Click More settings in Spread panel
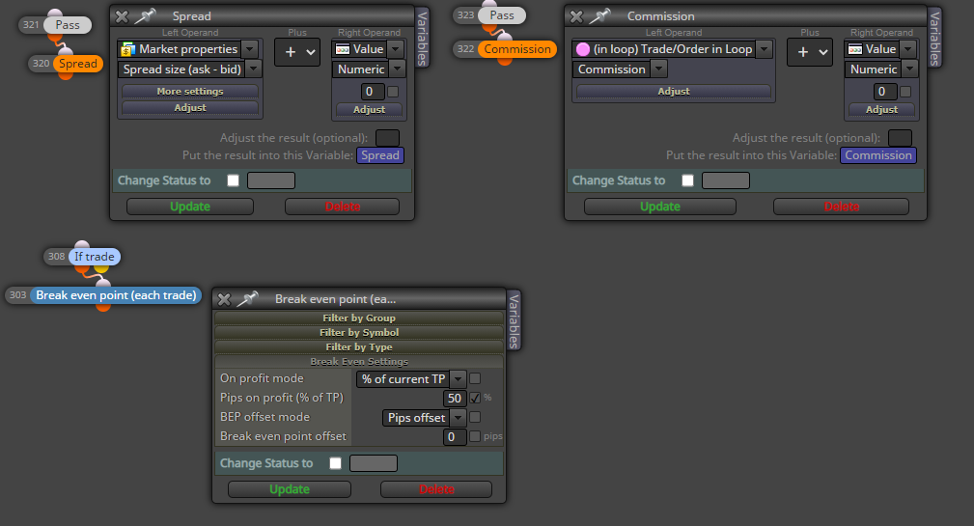The image size is (974, 526). click(x=190, y=92)
